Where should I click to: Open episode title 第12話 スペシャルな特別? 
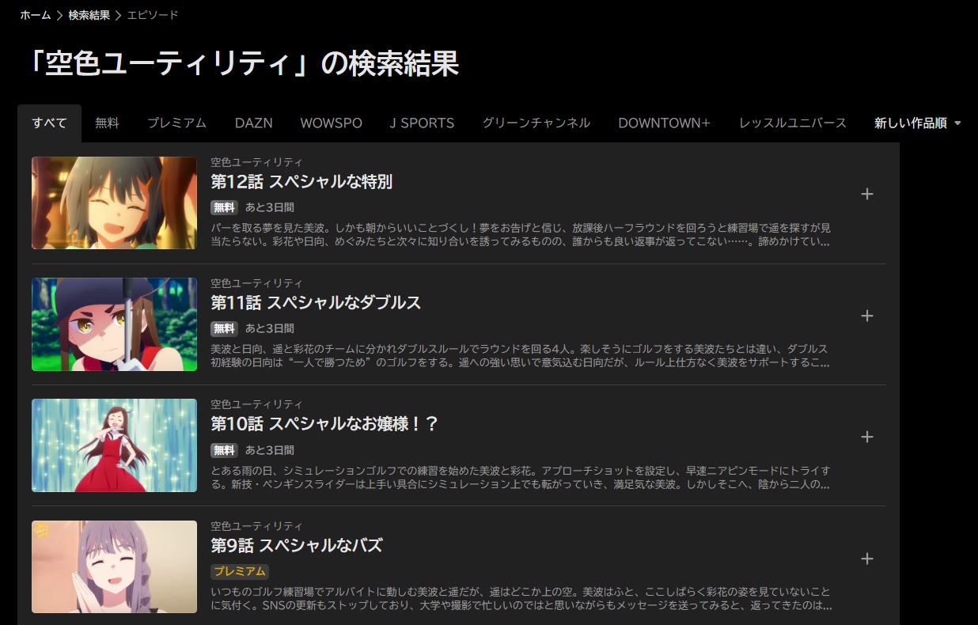click(x=301, y=182)
